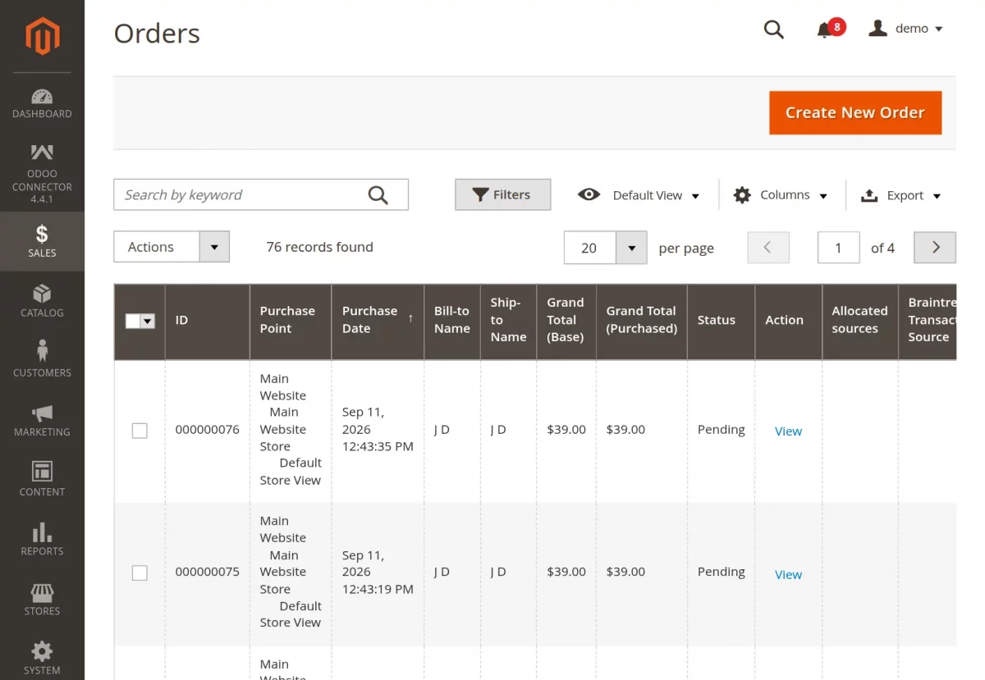Go to next page of orders
Image resolution: width=985 pixels, height=680 pixels.
coord(935,247)
